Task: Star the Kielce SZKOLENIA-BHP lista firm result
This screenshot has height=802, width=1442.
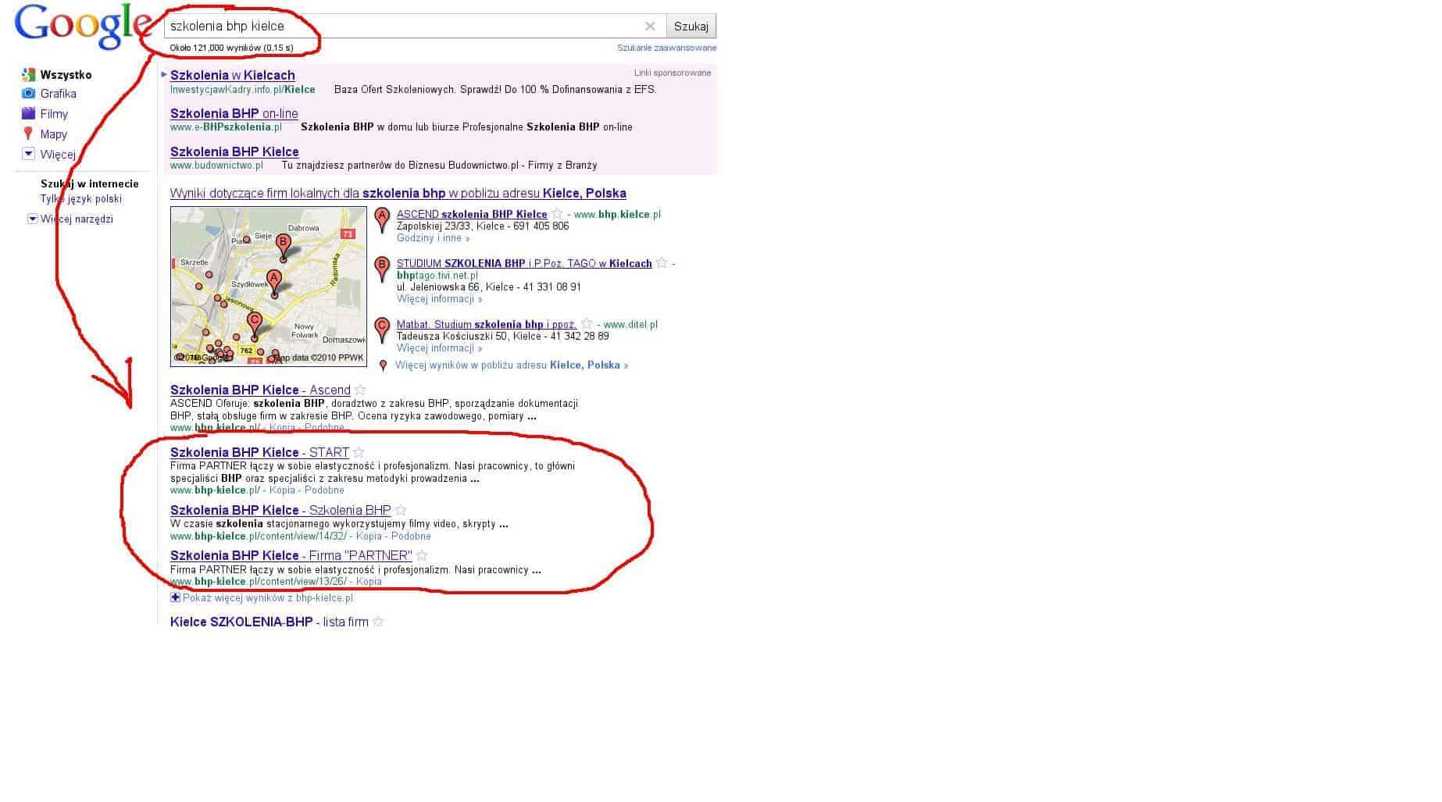Action: (x=378, y=622)
